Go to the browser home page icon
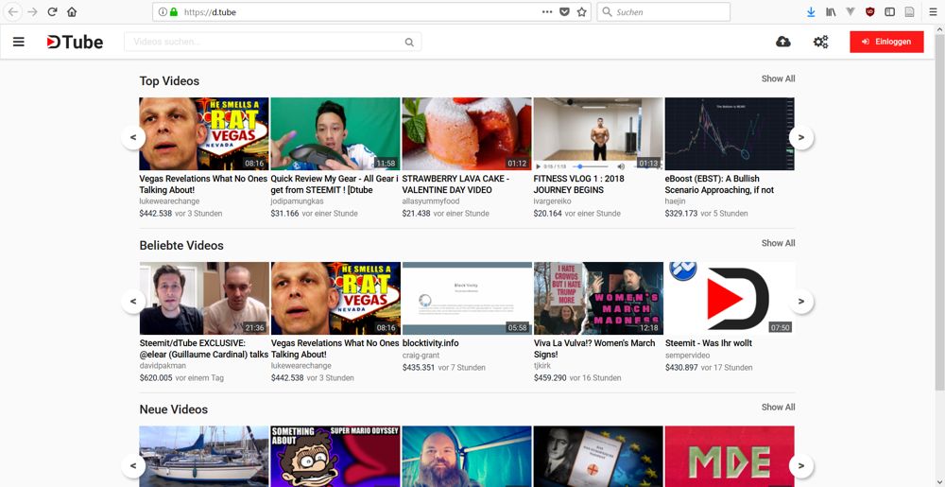The height and width of the screenshot is (487, 945). point(72,11)
